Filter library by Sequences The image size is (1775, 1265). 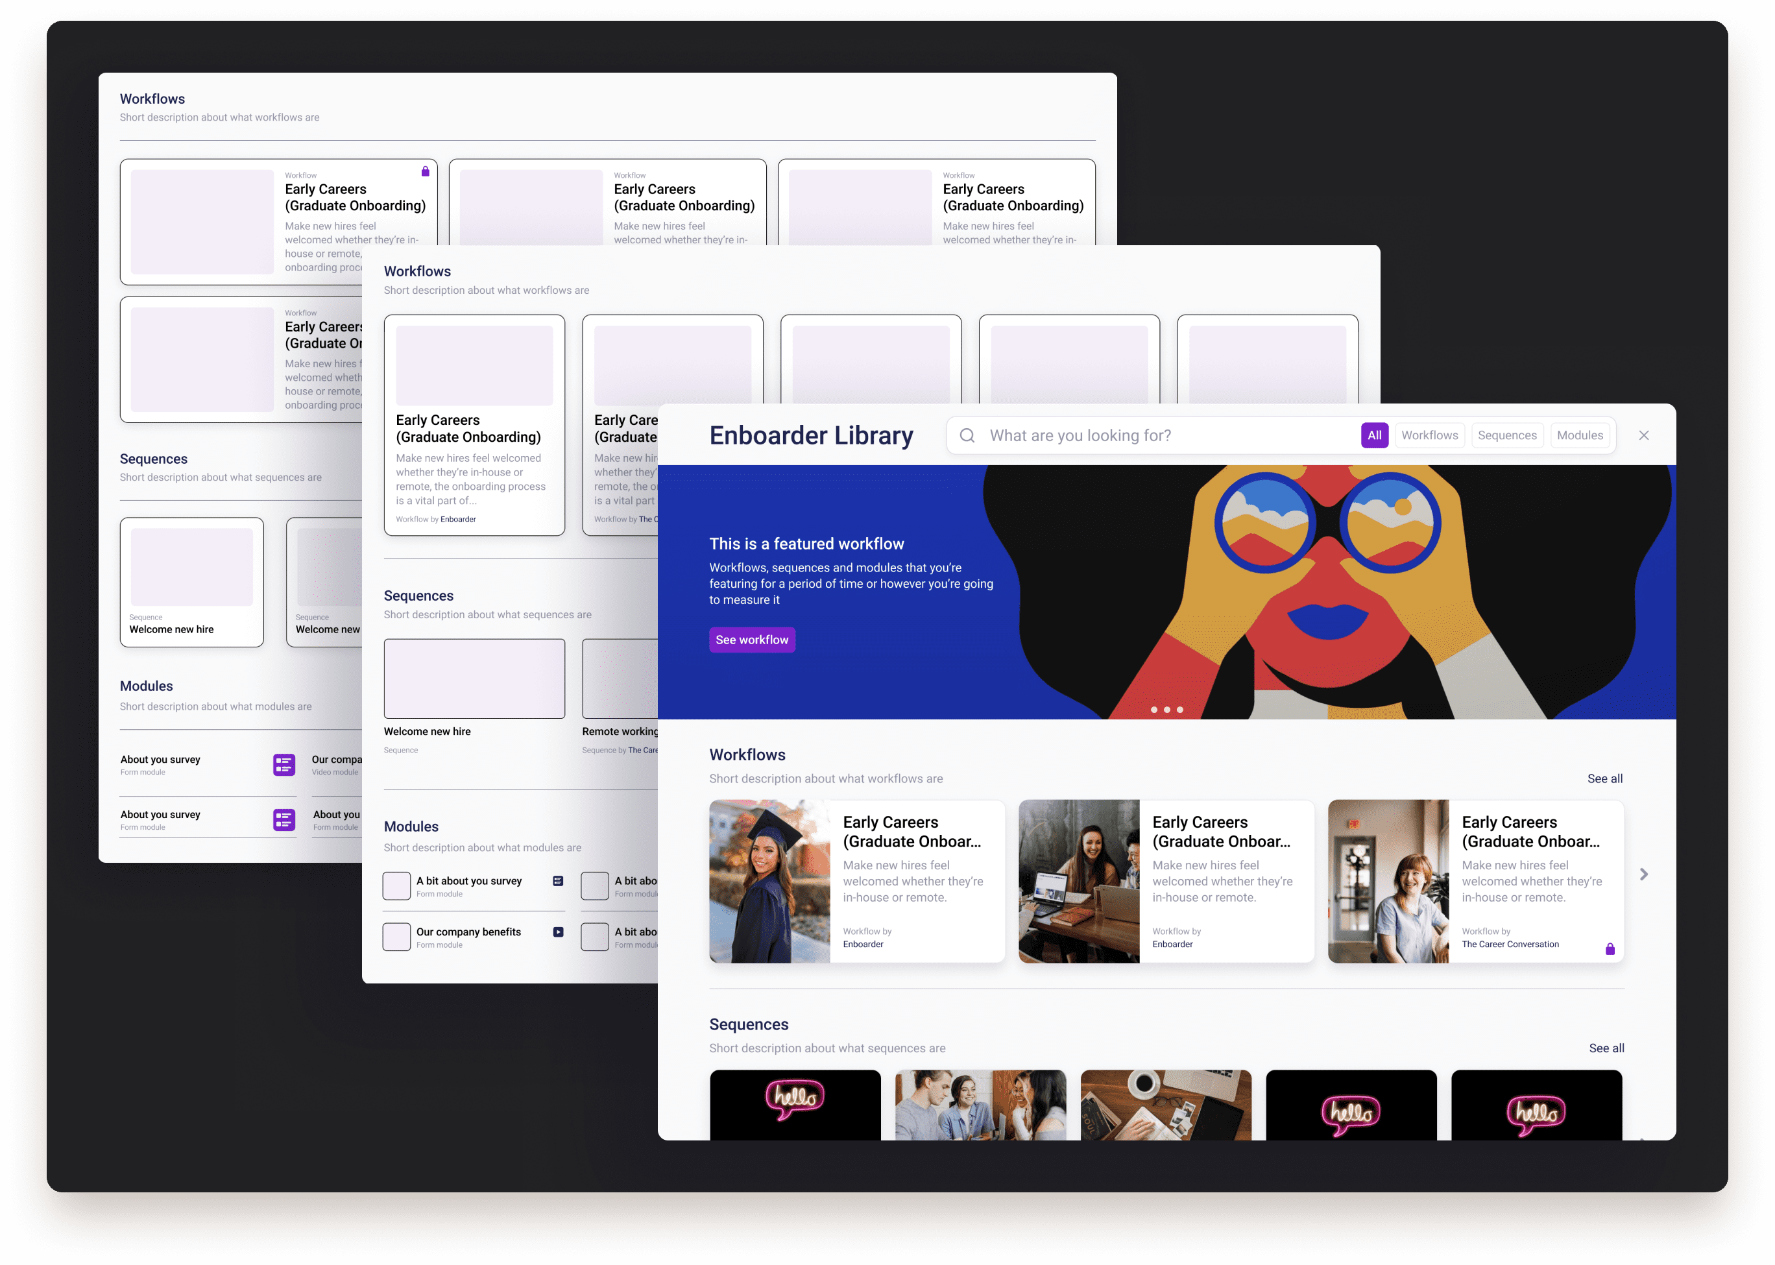point(1506,435)
